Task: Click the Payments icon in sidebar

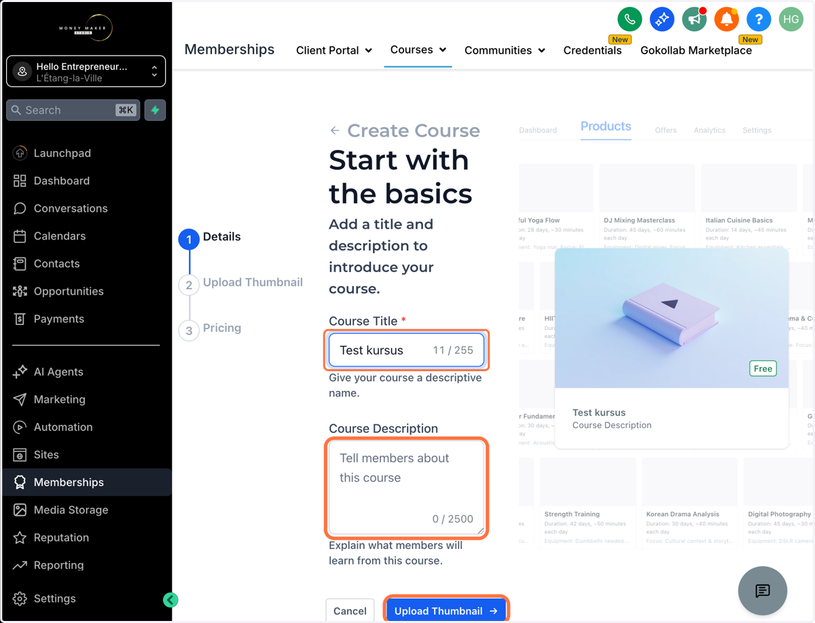Action: (x=20, y=319)
